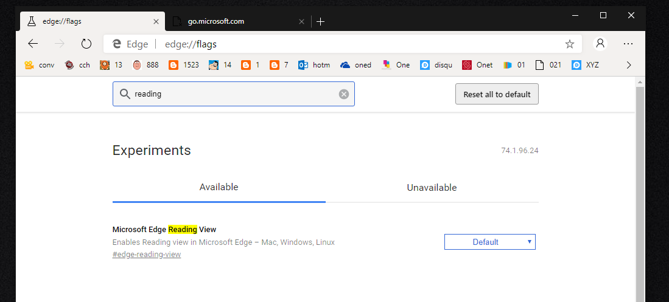The width and height of the screenshot is (669, 302).
Task: Click the search magnifier icon
Action: [x=125, y=94]
